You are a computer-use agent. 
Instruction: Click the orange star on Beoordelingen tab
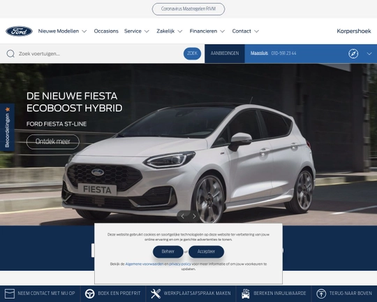pos(8,109)
